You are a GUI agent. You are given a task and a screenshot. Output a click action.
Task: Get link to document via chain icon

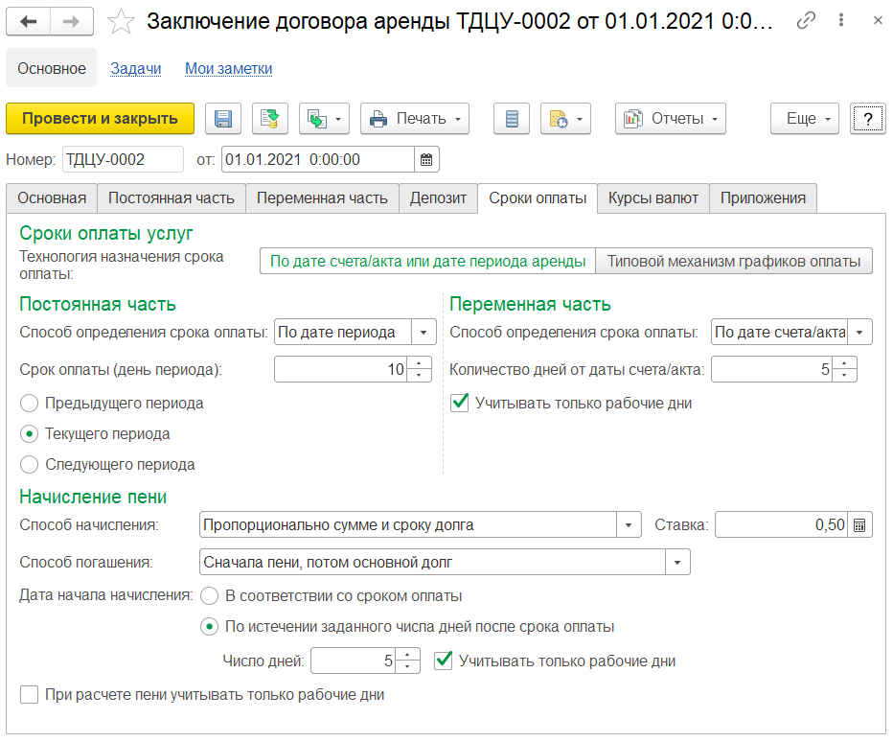click(x=806, y=20)
